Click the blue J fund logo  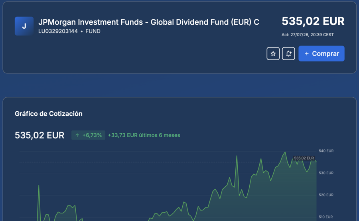[x=24, y=26]
